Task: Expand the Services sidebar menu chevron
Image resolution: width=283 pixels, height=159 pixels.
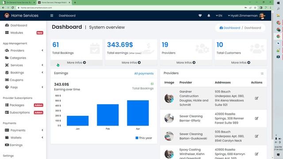Action: pos(42,65)
